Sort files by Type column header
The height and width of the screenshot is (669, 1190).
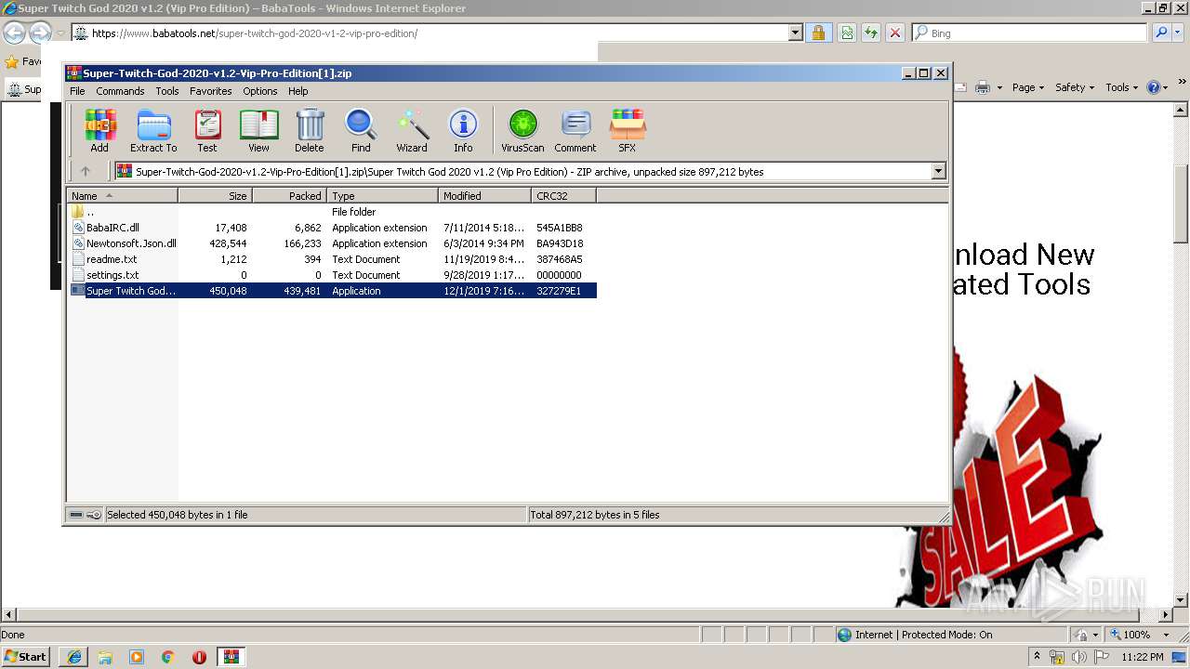point(382,196)
